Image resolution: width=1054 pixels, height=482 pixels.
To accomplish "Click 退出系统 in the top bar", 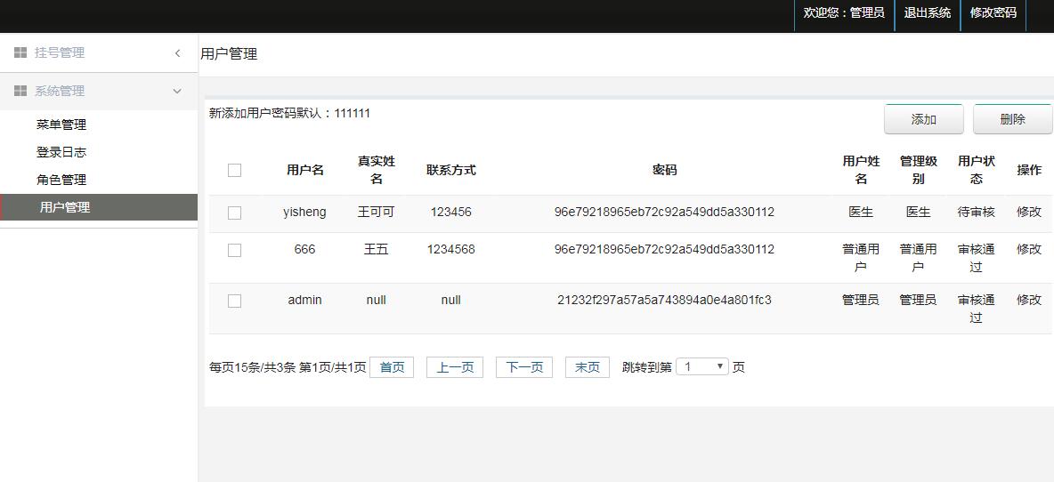I will click(927, 12).
